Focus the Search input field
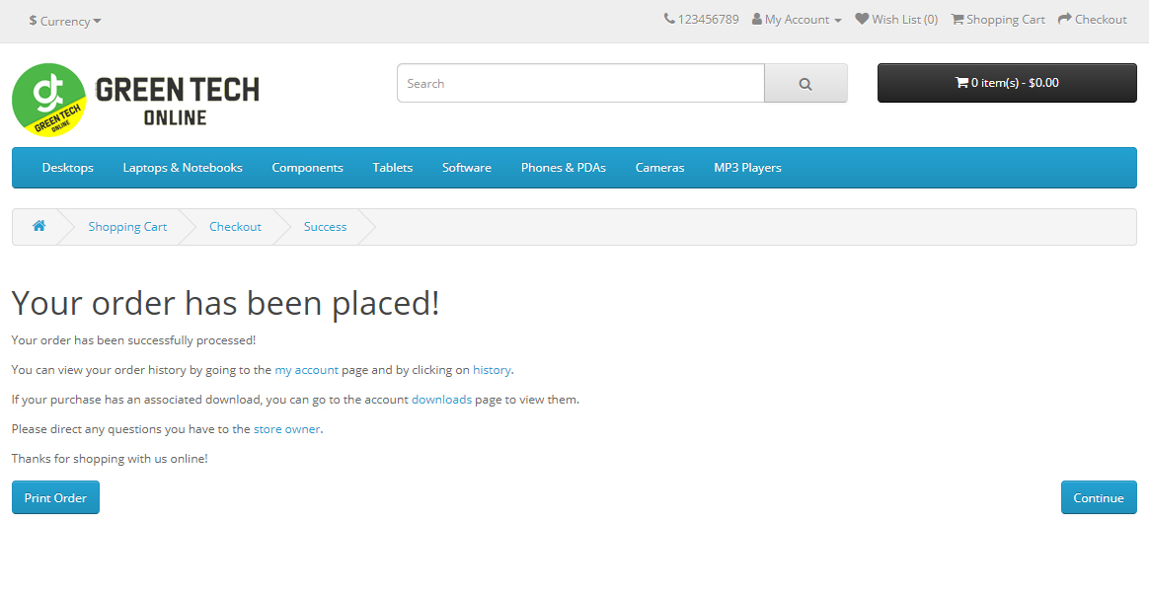 [x=581, y=84]
